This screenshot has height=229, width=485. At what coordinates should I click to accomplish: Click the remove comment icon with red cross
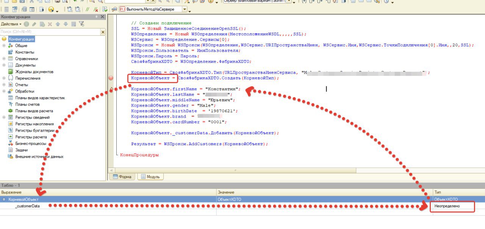point(95,9)
